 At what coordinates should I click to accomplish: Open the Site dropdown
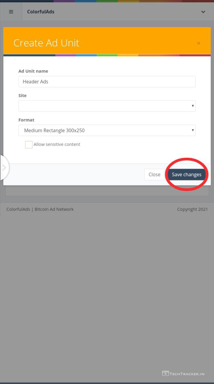click(x=107, y=106)
